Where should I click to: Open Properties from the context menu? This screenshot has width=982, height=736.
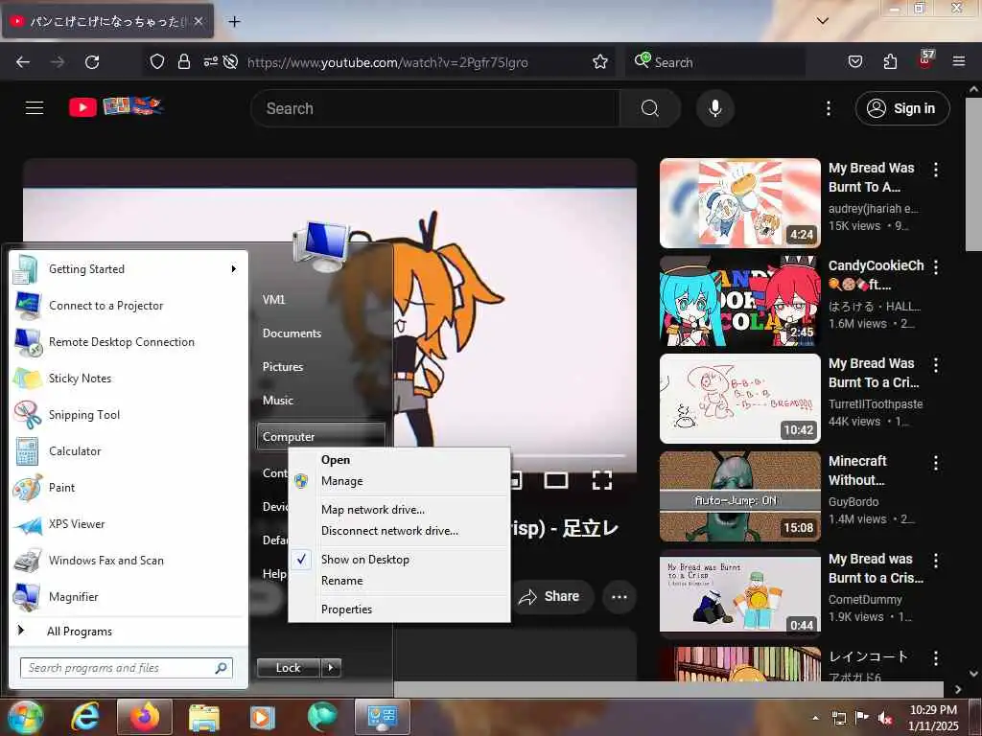coord(399,609)
